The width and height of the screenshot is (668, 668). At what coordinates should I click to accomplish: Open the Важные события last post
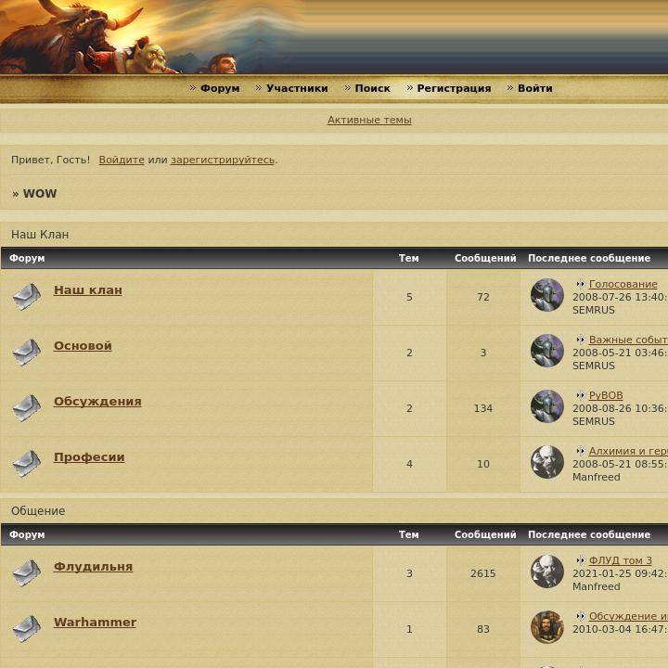[628, 340]
